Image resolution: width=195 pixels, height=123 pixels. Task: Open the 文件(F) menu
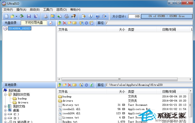(x=8, y=10)
